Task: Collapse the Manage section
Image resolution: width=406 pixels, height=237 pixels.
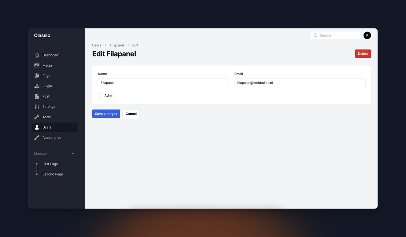Action: pyautogui.click(x=73, y=153)
